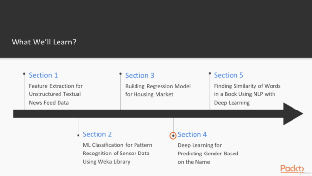This screenshot has height=176, width=312.
Task: Click 'Finding Similarity of Words' text
Action: tap(247, 86)
